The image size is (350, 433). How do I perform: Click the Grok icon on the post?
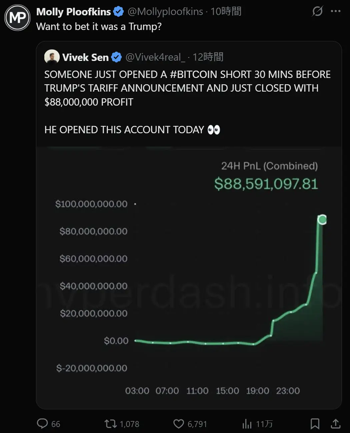[x=317, y=11]
